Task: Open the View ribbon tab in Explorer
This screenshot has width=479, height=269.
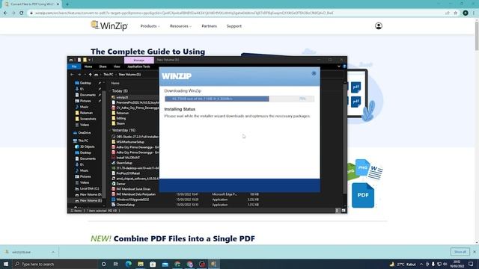Action: [x=117, y=67]
